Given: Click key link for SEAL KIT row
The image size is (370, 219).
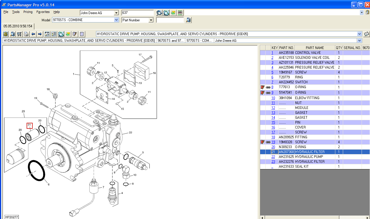Looking at the screenshot, I should coord(272,167).
